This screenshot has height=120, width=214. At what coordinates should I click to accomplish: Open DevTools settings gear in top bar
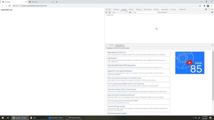pos(206,9)
